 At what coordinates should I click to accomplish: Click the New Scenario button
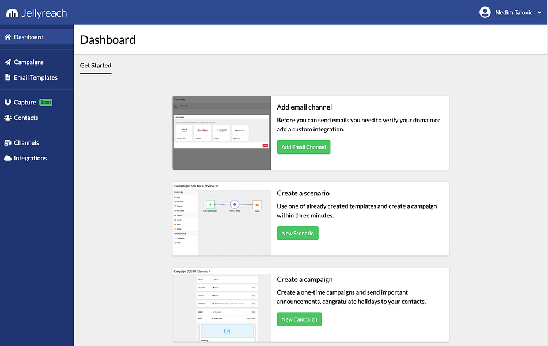[x=297, y=234]
